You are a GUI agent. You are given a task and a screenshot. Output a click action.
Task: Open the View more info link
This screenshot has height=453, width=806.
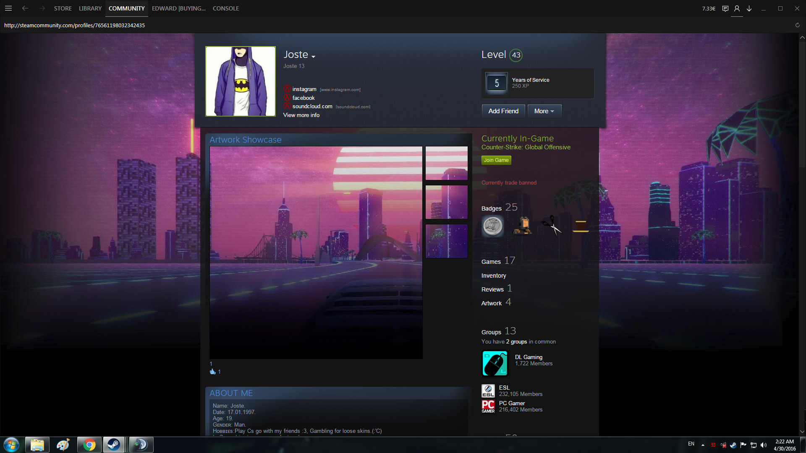click(301, 115)
